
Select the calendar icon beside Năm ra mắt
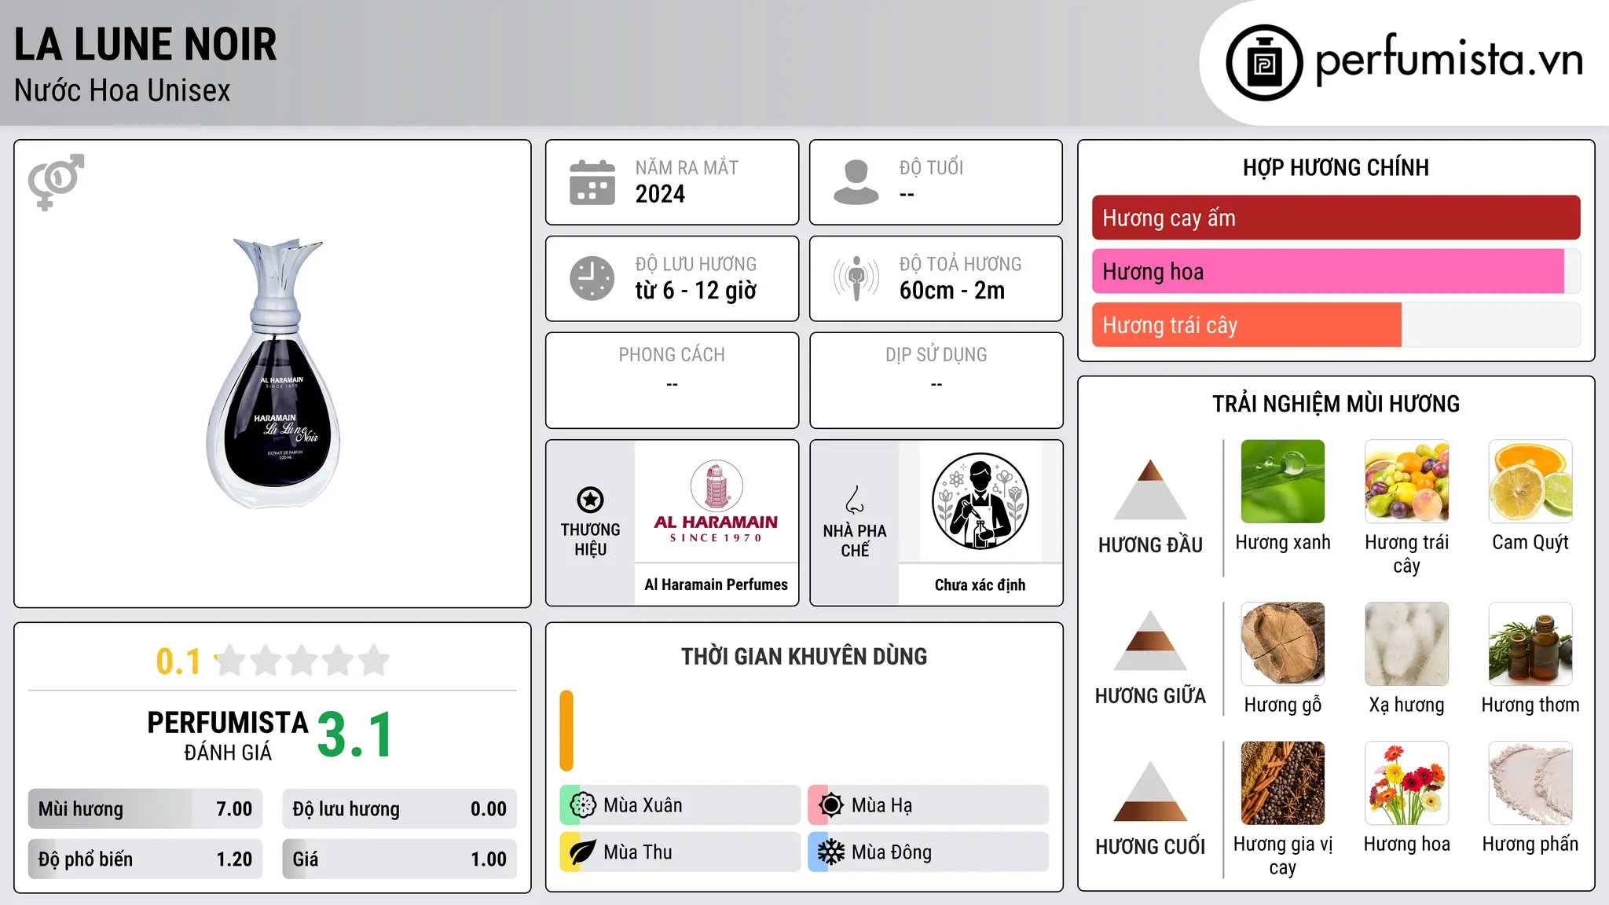(x=592, y=182)
